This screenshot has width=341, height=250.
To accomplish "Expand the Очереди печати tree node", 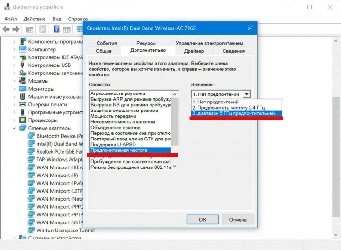I will (14, 104).
